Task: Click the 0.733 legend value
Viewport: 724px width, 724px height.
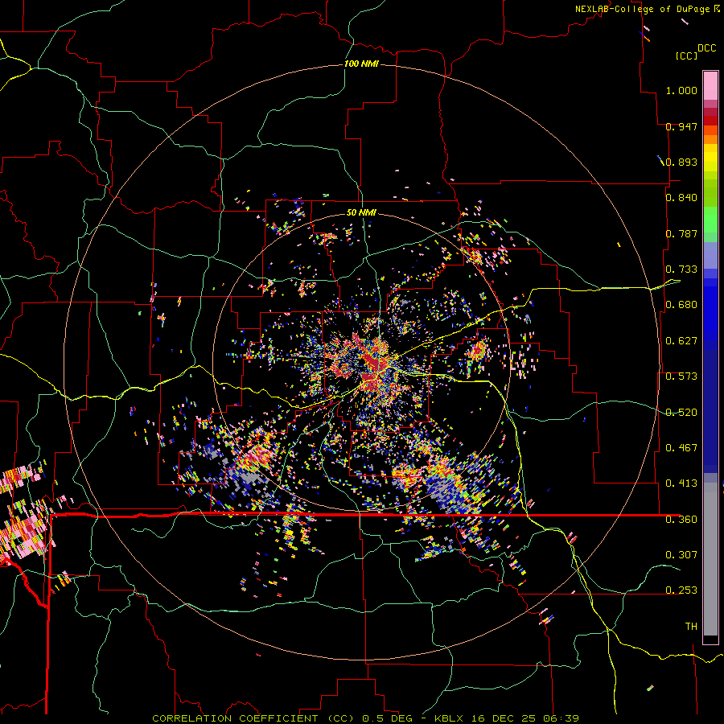Action: point(681,269)
